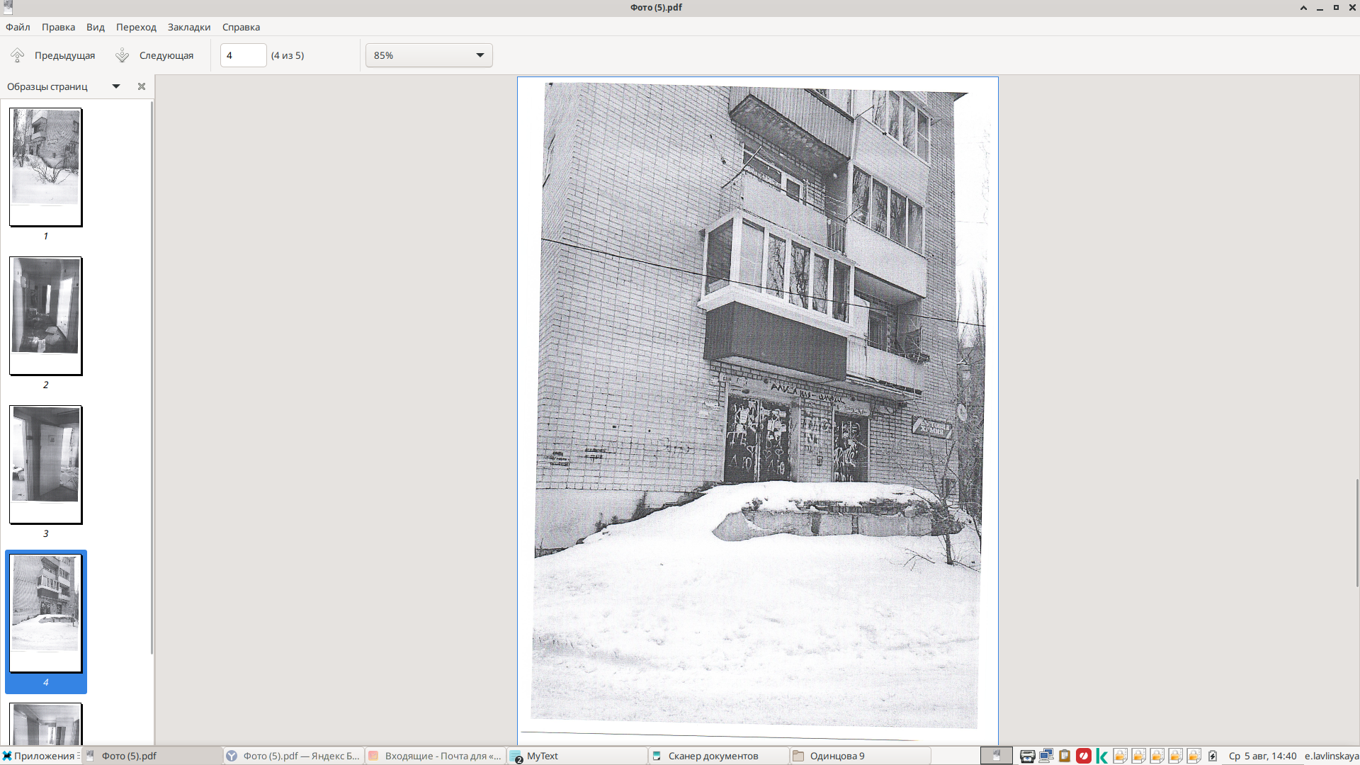Switch to Одинцова 9 folder taskbar window
This screenshot has width=1360, height=765.
[x=861, y=756]
